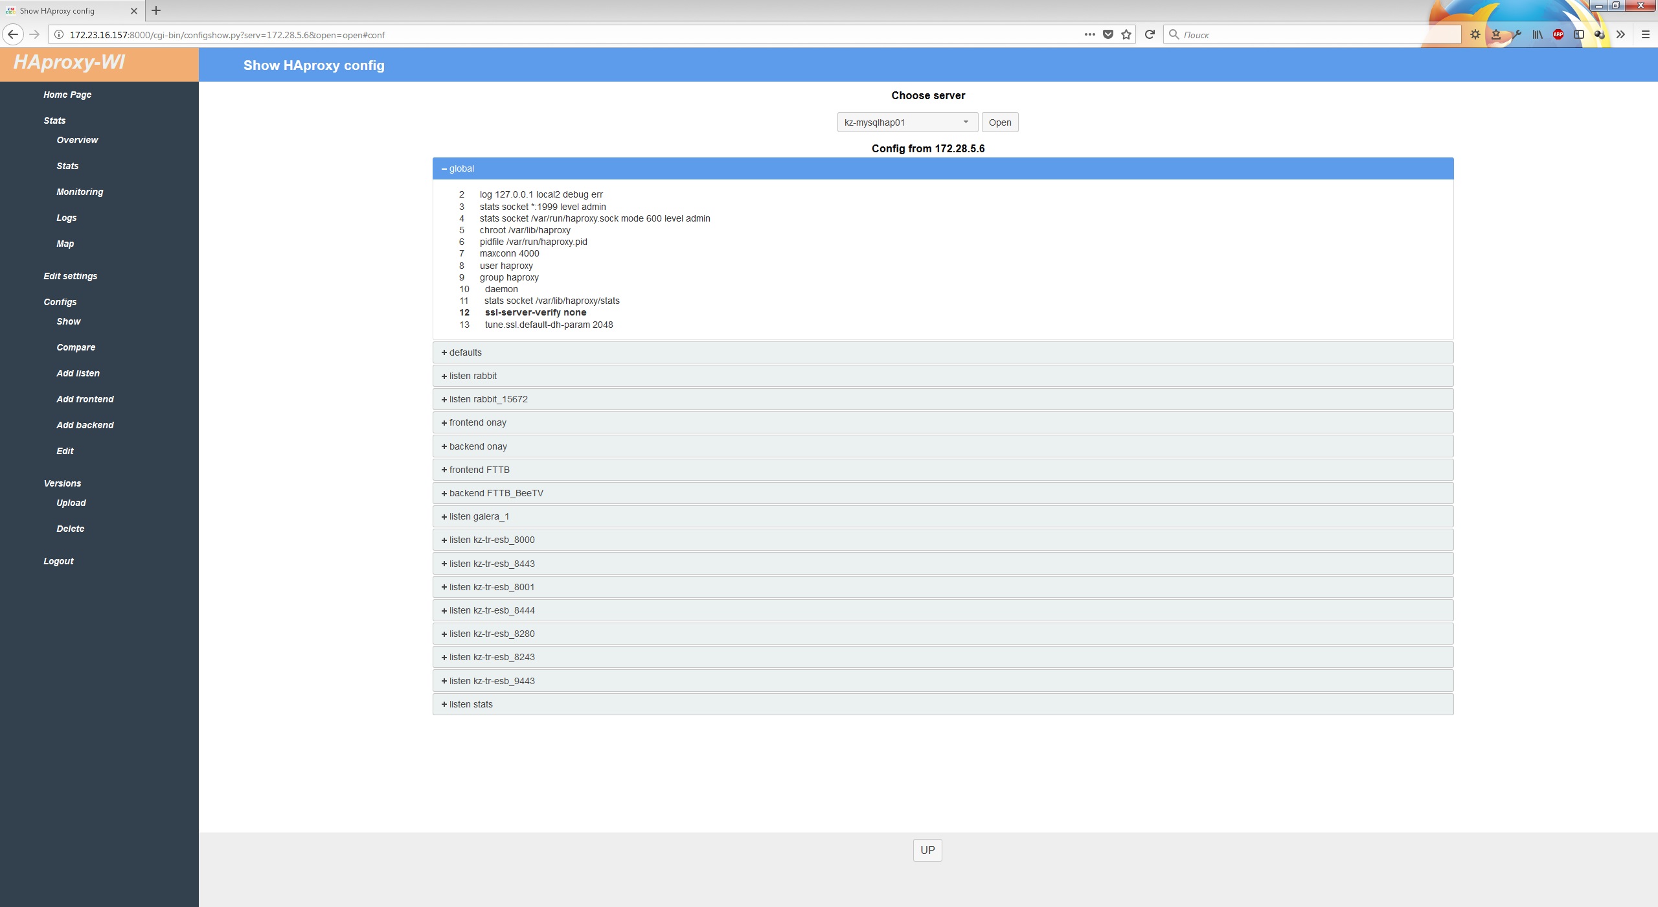Expand the backend onay section
The width and height of the screenshot is (1658, 907).
943,446
